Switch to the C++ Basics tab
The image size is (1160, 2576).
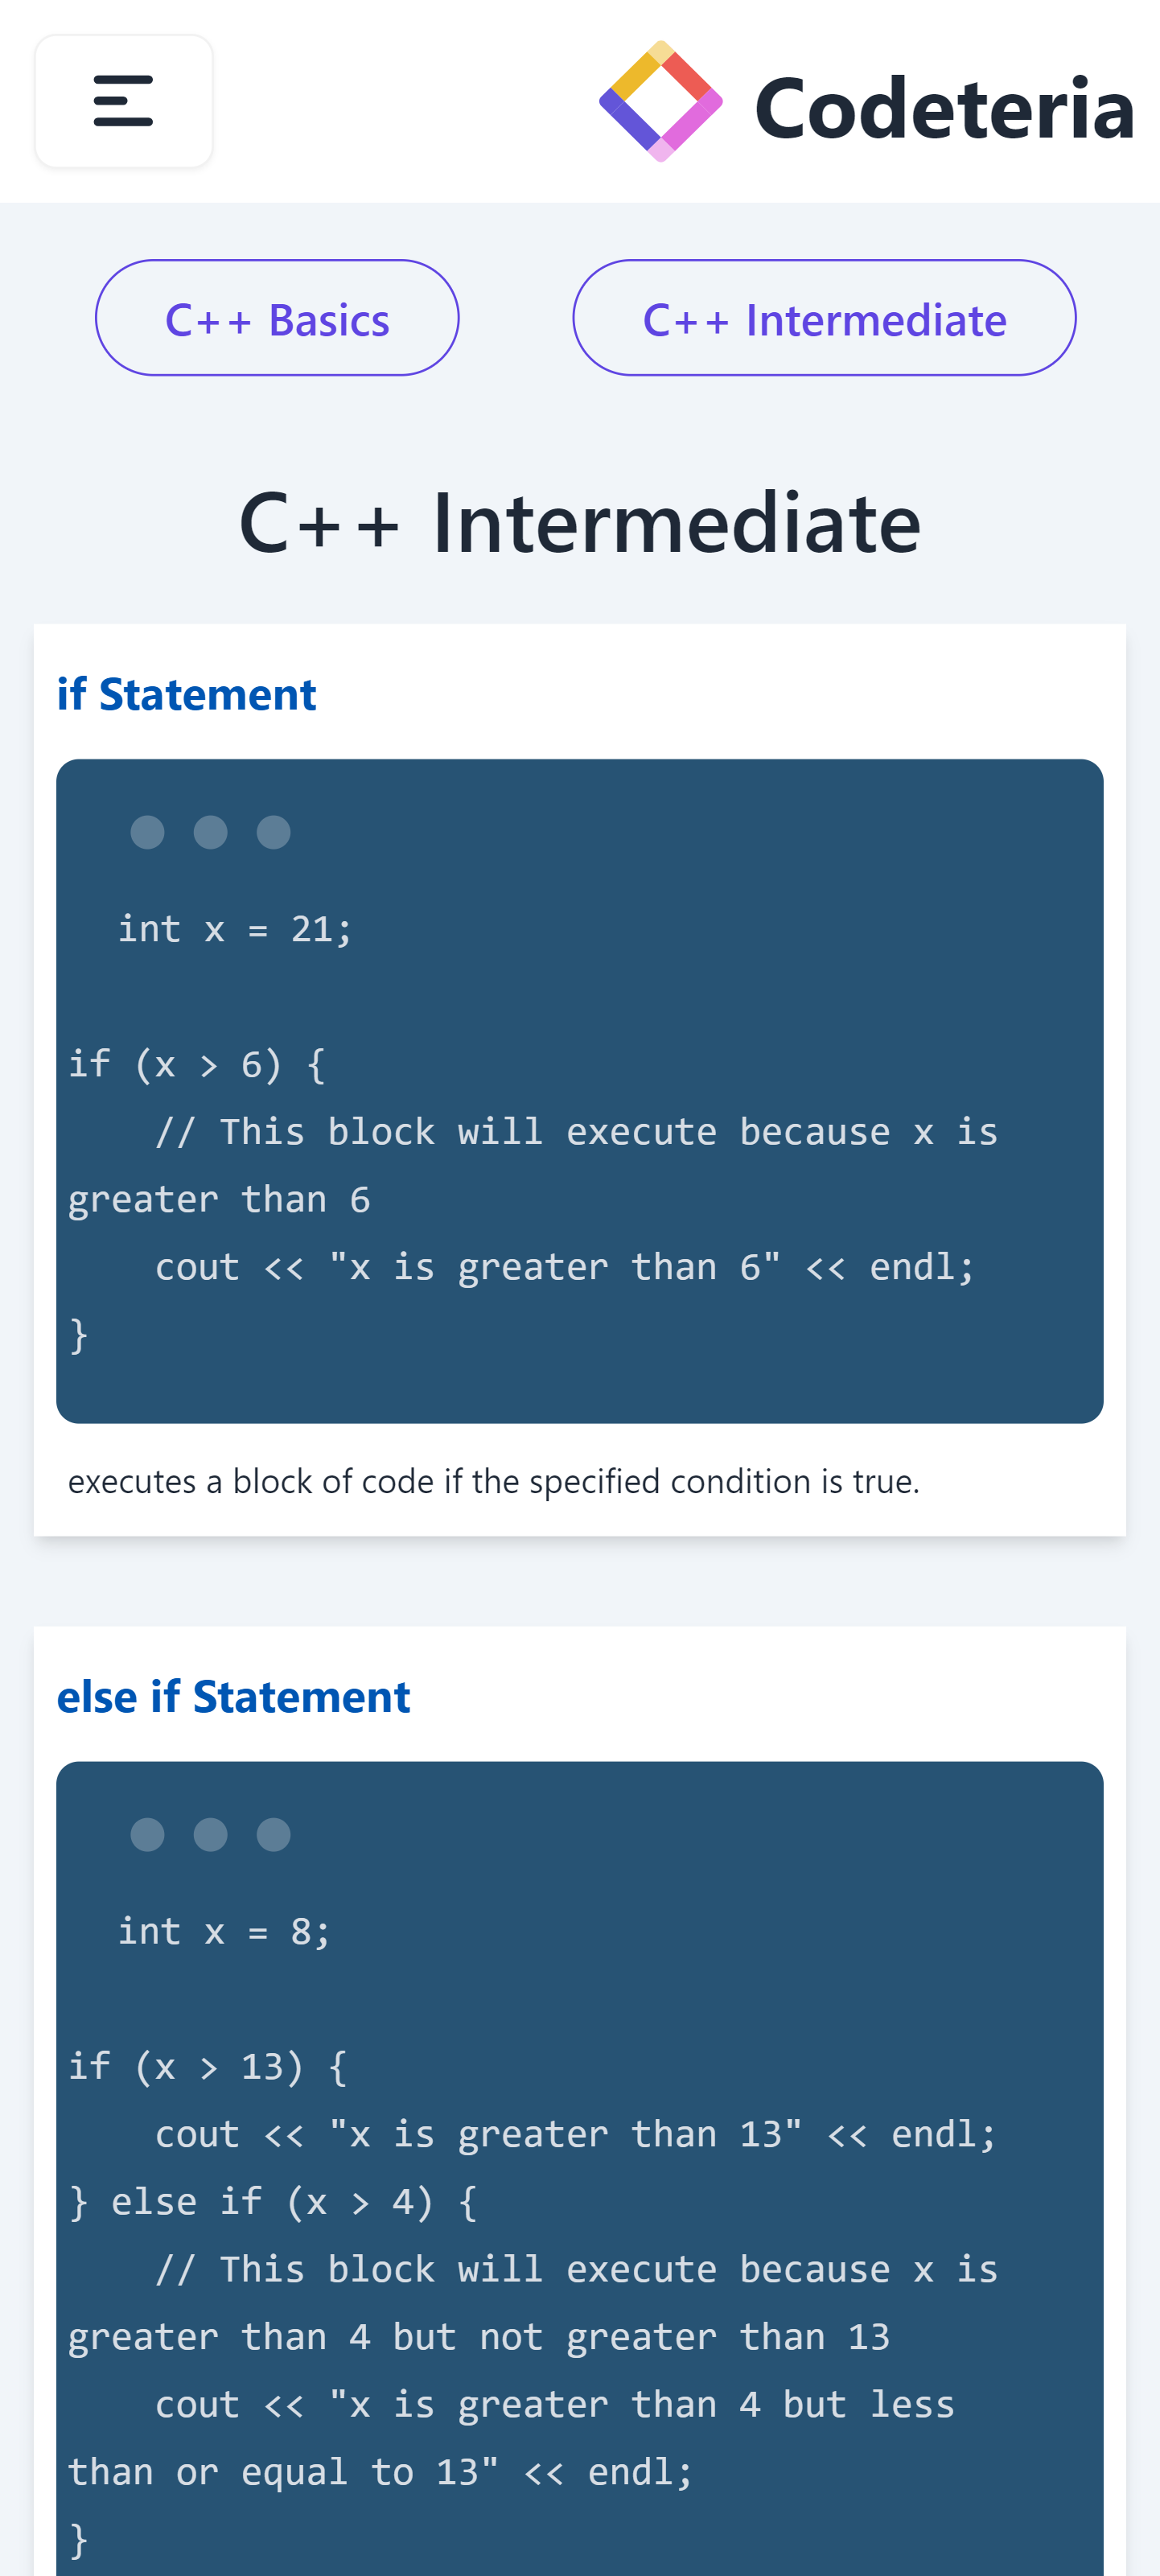pyautogui.click(x=277, y=318)
